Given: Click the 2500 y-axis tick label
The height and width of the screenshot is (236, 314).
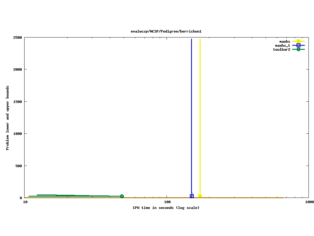Looking at the screenshot, I should click(17, 37).
